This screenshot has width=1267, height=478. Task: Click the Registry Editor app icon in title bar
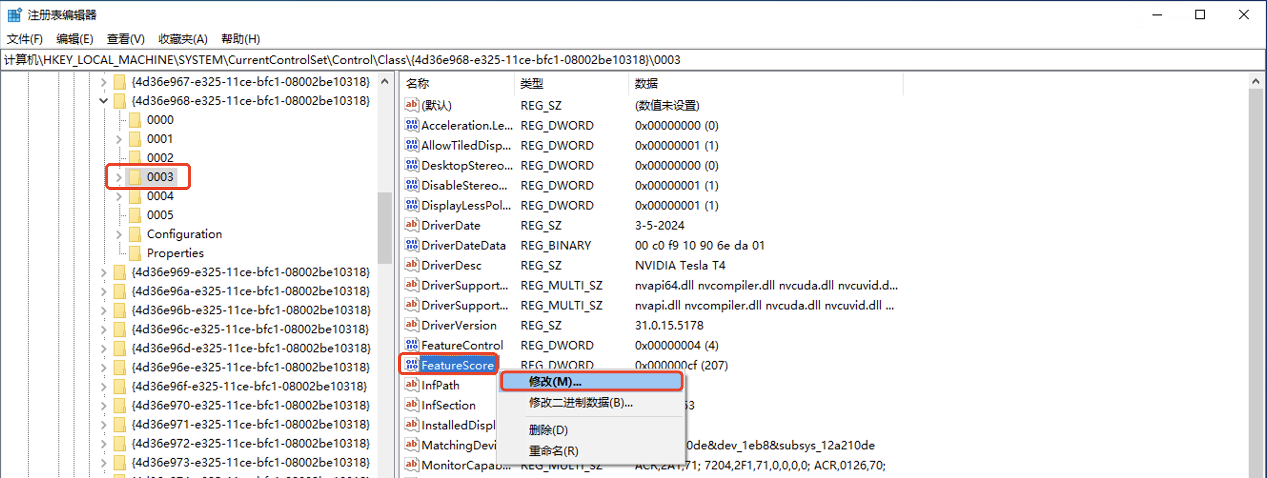click(14, 15)
